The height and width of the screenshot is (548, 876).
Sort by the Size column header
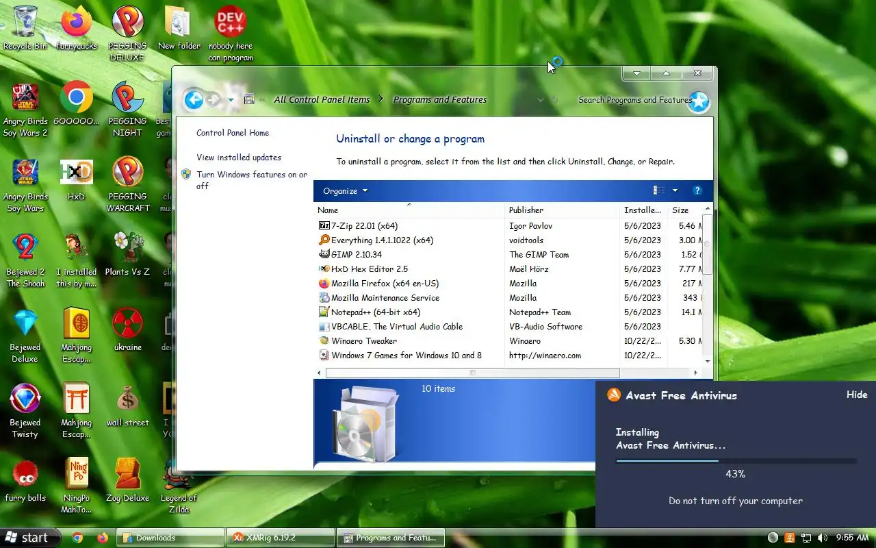[x=685, y=210]
